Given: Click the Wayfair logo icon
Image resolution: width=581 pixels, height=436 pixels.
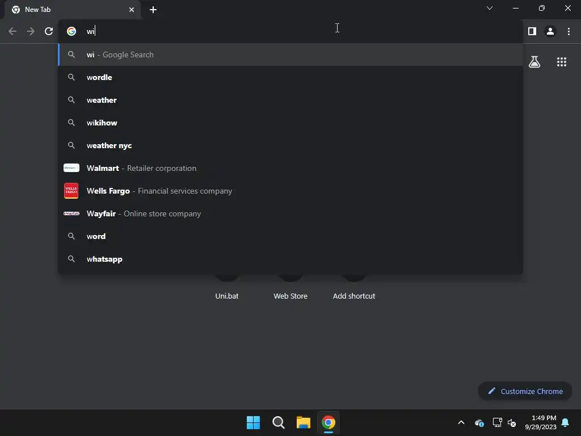Looking at the screenshot, I should click(x=71, y=213).
